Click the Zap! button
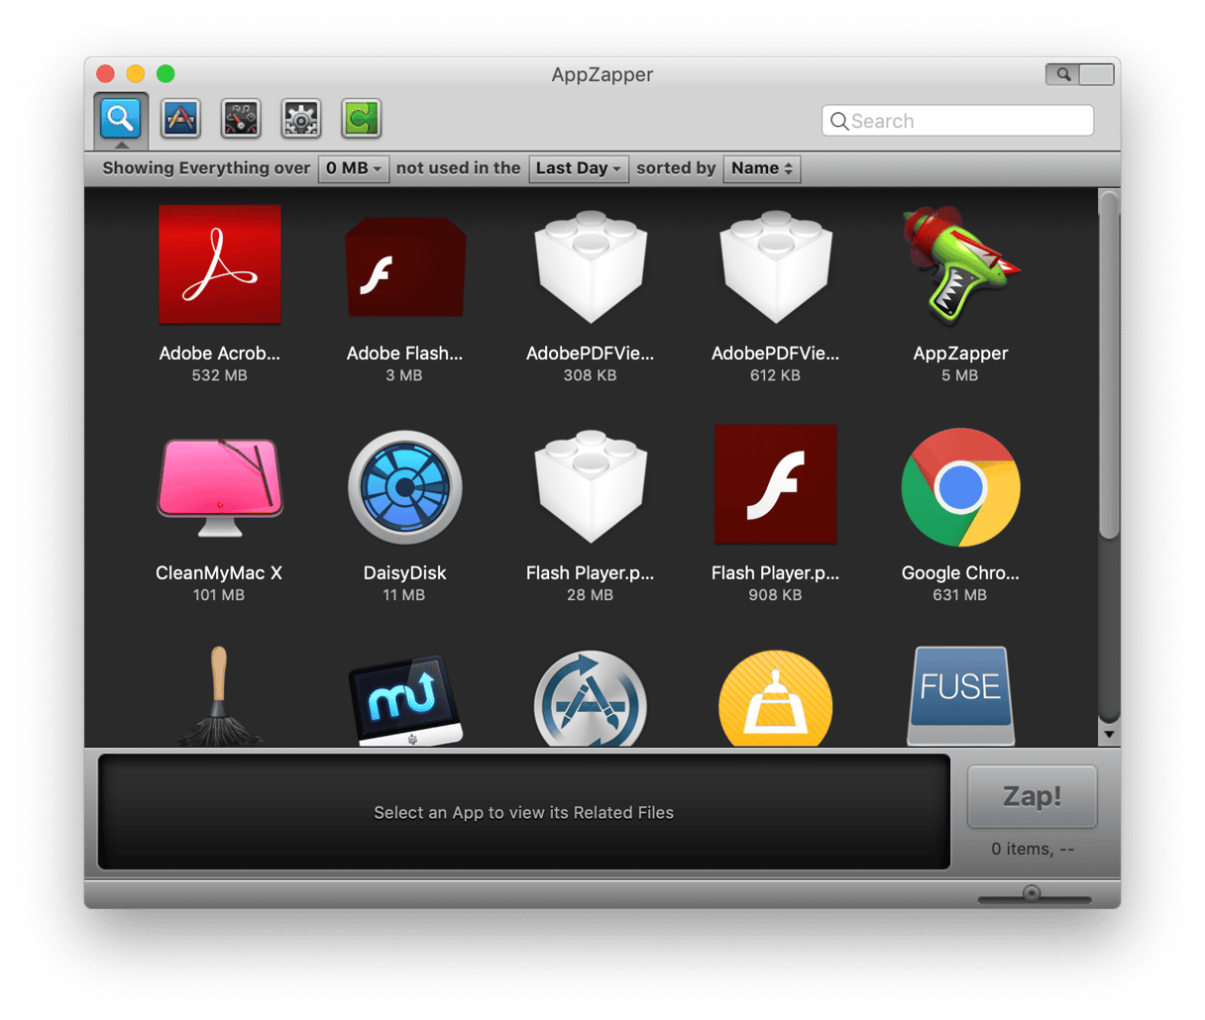1205x1020 pixels. (1032, 797)
